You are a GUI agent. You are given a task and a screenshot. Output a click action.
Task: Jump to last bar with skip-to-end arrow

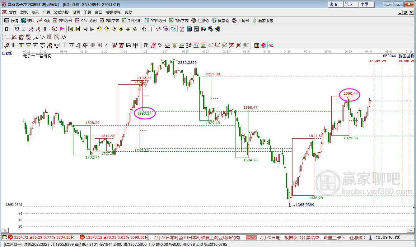point(78,29)
